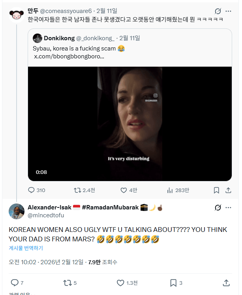Share Alexander-Isak's reply
Screen dimensions: 242x295
click(x=226, y=283)
